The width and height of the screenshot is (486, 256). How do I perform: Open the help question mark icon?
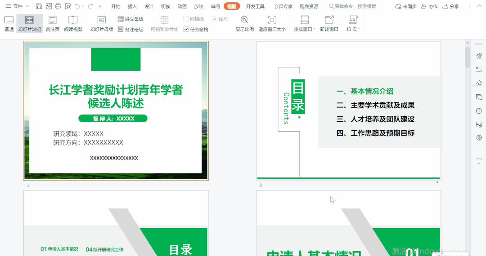pos(479,111)
